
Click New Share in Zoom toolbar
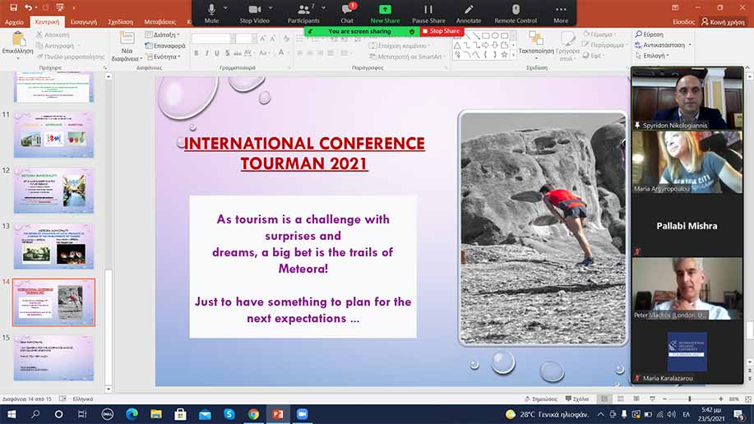pyautogui.click(x=385, y=13)
